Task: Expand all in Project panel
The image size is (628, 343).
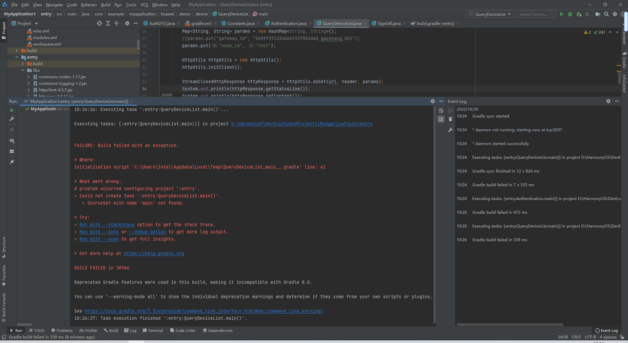Action: coord(108,23)
